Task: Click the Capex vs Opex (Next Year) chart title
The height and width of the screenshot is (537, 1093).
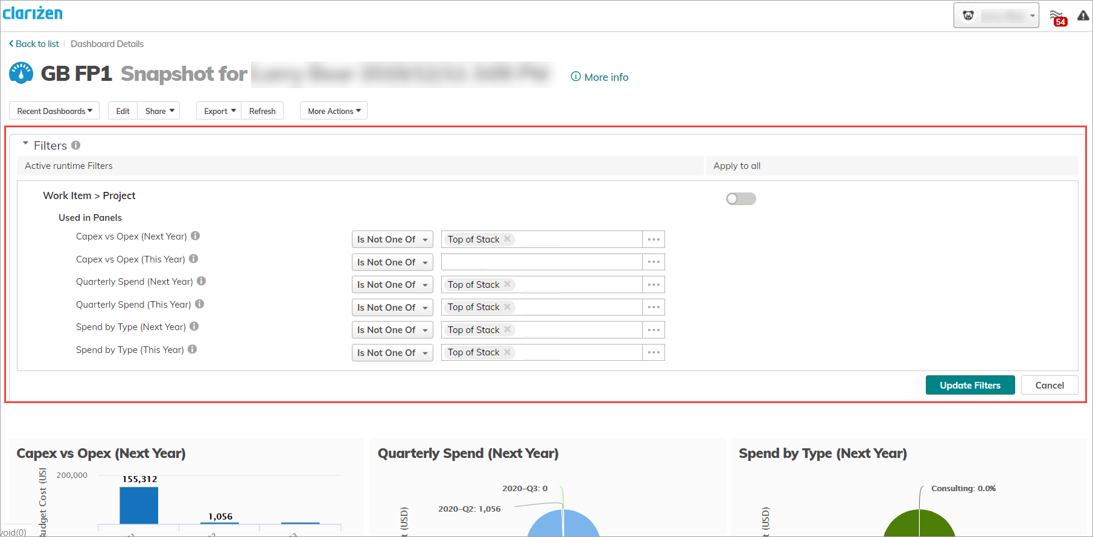Action: [101, 453]
